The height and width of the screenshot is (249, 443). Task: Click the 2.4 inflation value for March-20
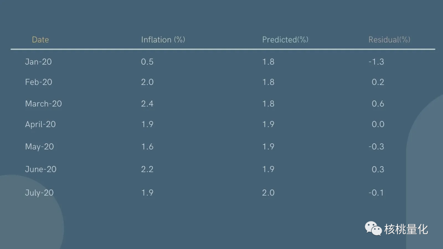147,104
